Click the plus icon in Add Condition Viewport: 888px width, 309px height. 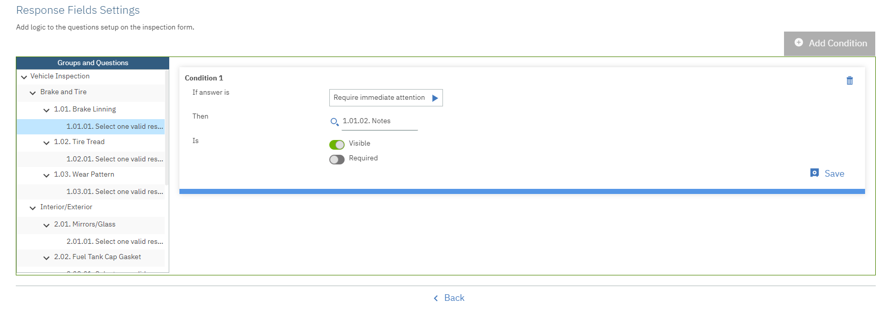[799, 43]
